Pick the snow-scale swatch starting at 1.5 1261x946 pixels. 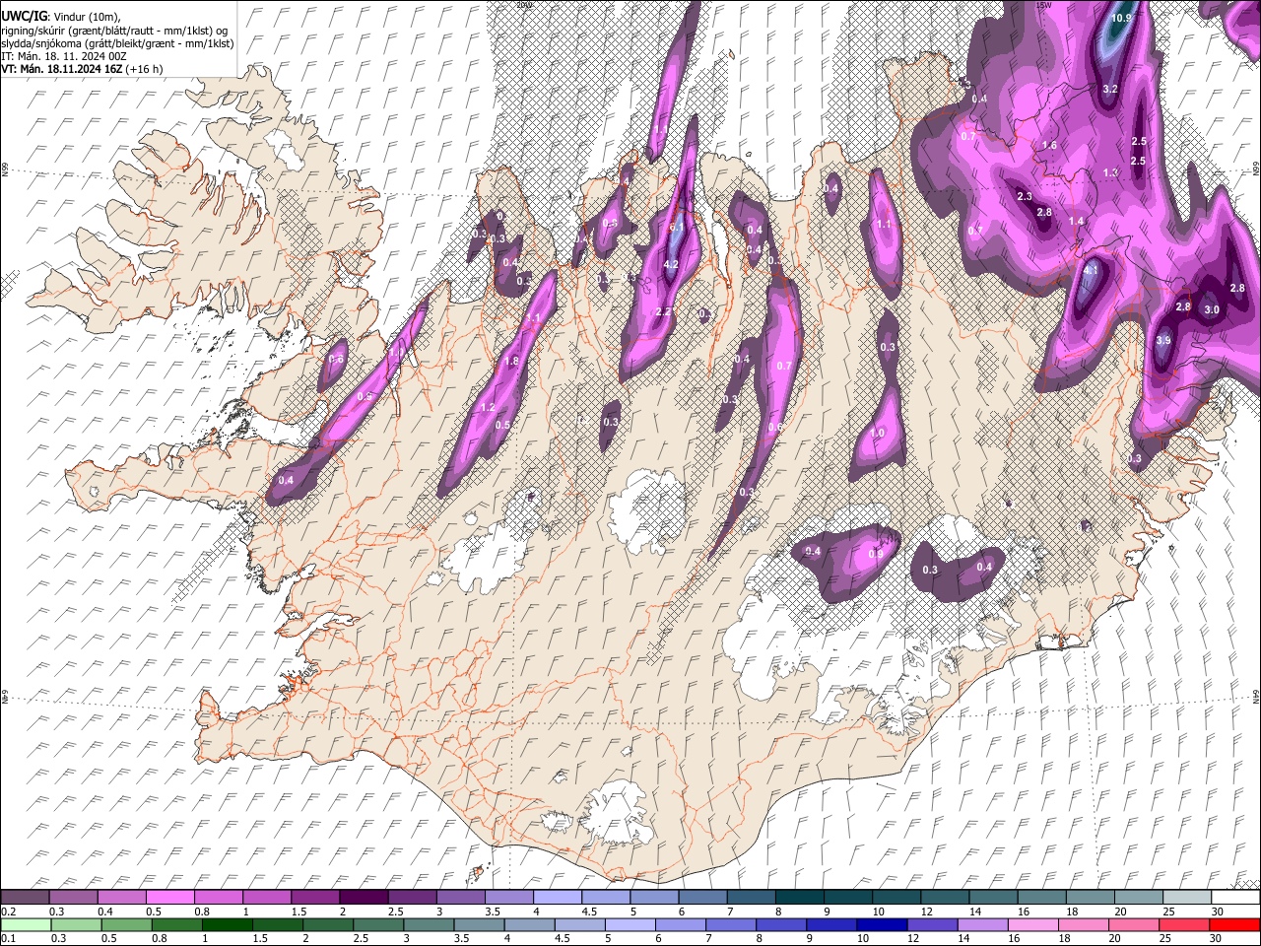[x=315, y=897]
